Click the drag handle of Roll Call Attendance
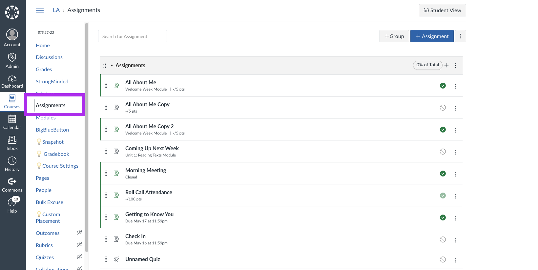 [106, 195]
